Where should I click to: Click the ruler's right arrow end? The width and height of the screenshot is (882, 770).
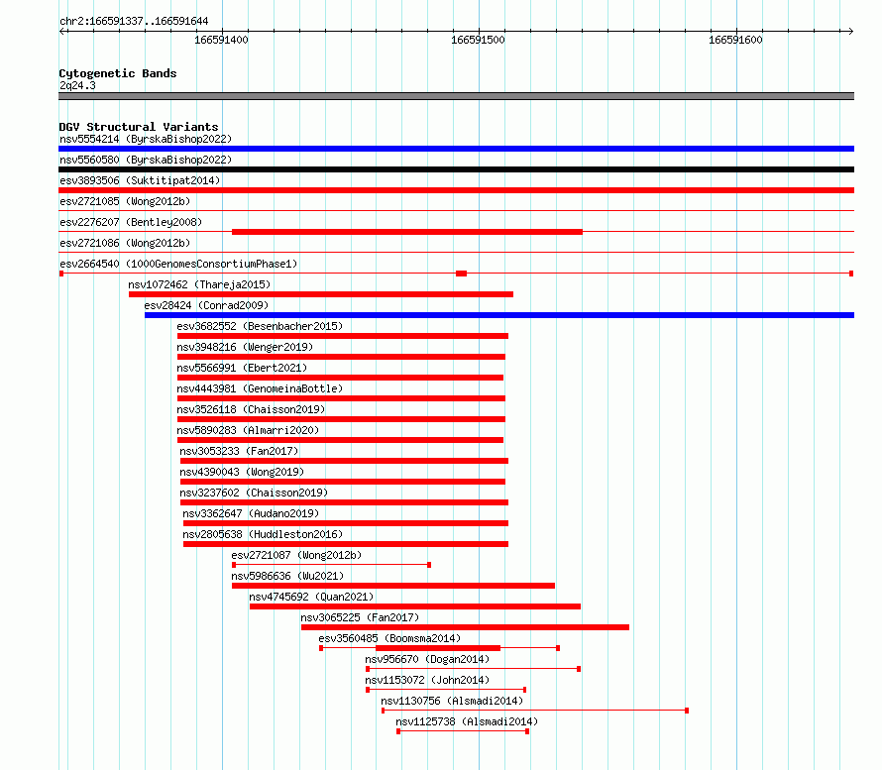851,32
